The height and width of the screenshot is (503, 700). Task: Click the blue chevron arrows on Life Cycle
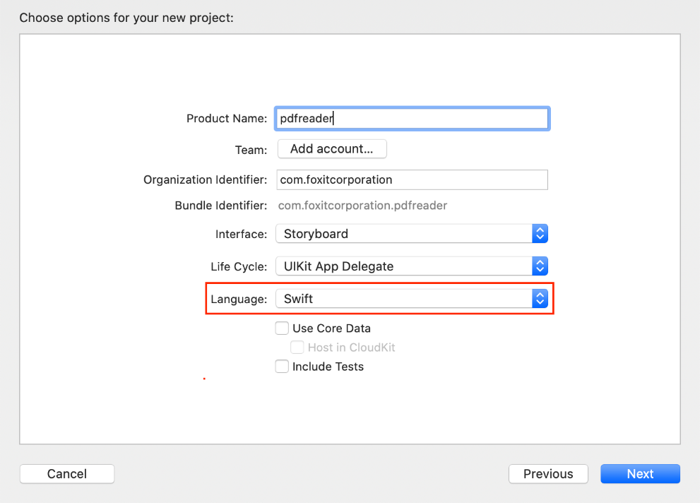point(540,266)
